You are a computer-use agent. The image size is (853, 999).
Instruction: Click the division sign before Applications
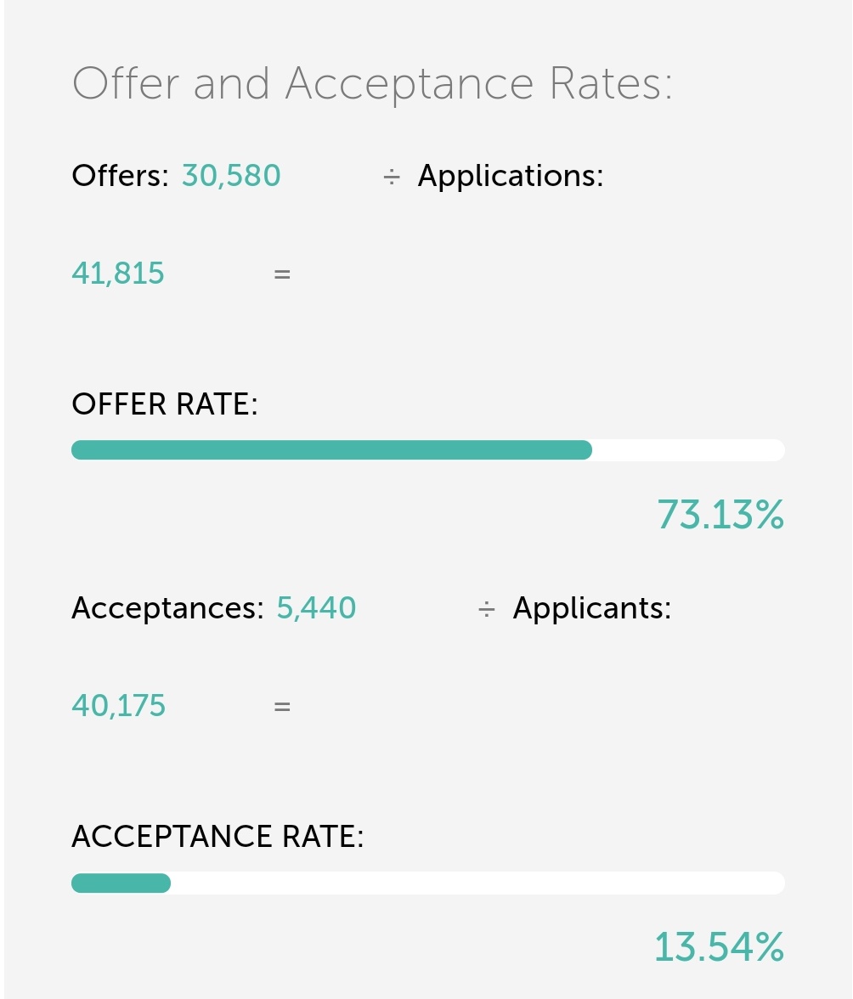tap(392, 177)
